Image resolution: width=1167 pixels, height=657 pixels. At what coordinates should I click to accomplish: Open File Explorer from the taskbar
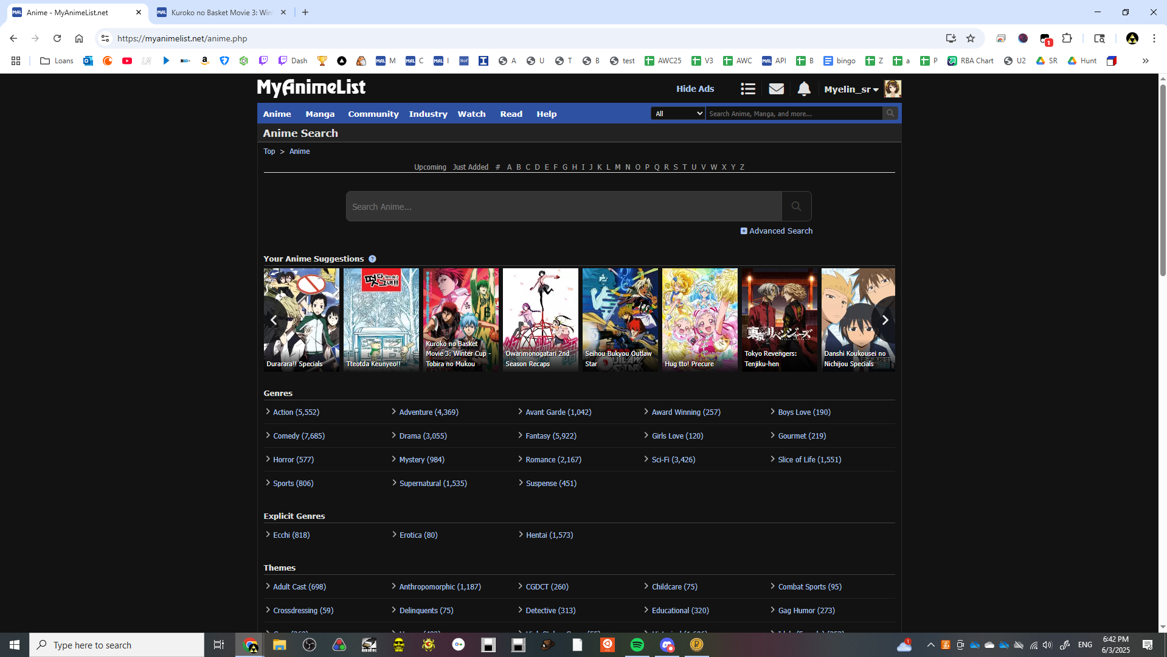pos(279,645)
